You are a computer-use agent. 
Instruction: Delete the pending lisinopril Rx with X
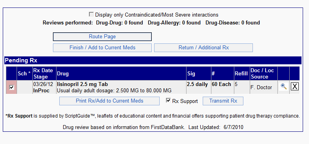tap(295, 86)
